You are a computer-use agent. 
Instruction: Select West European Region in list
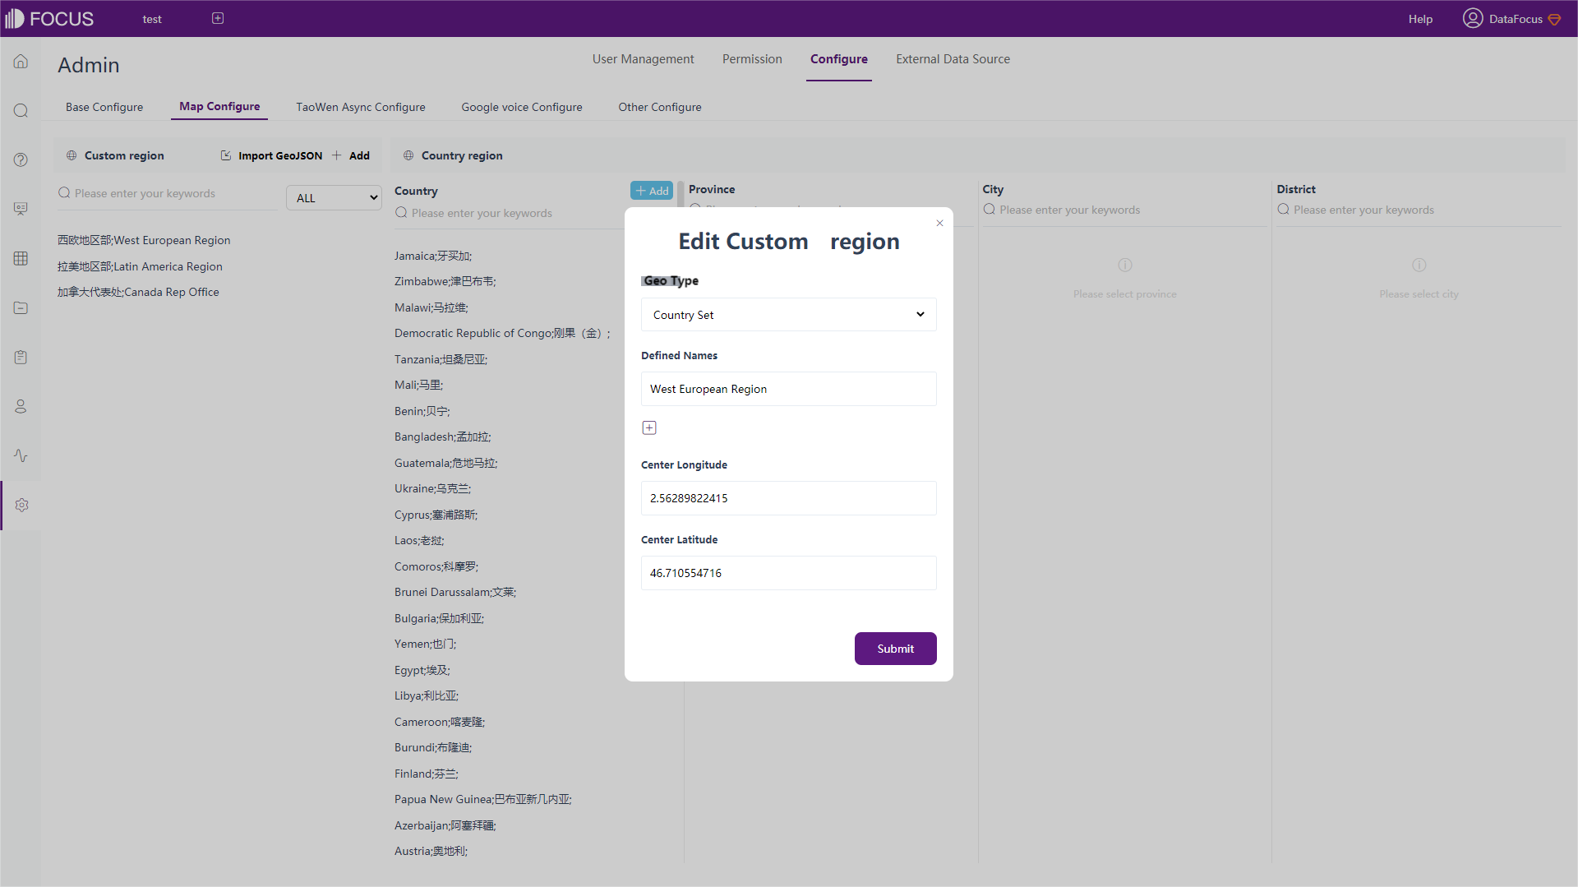point(144,240)
